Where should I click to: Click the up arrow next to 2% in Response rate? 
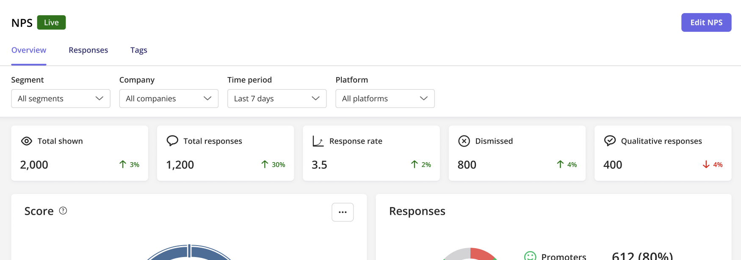(415, 164)
